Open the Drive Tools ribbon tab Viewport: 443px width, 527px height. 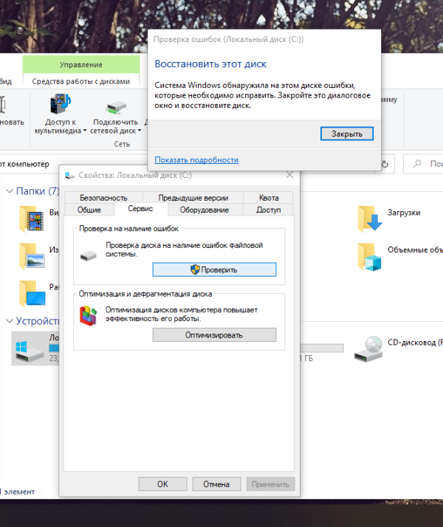[x=81, y=81]
